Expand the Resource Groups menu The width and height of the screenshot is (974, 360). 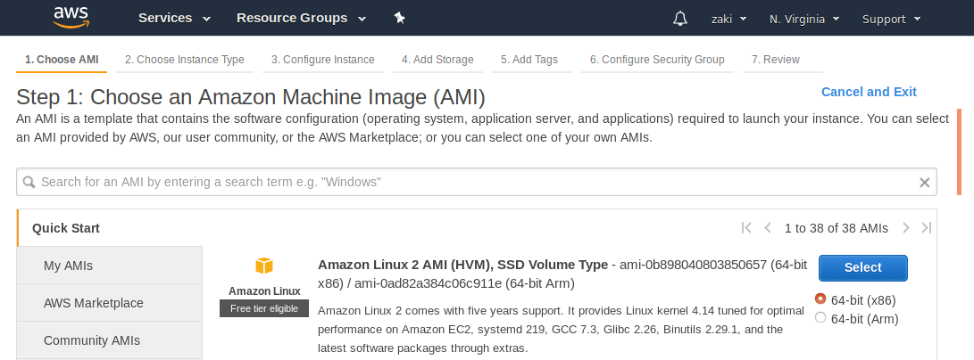pyautogui.click(x=301, y=18)
